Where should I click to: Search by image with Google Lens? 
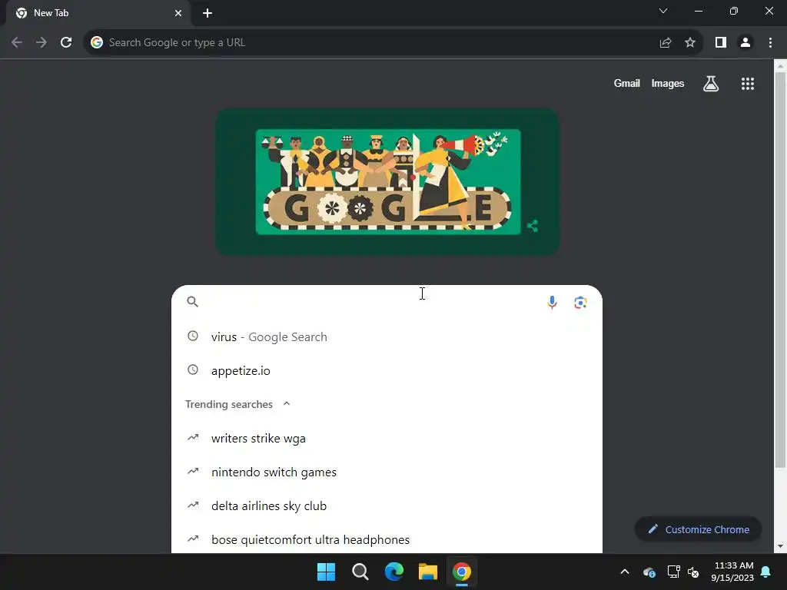[580, 302]
